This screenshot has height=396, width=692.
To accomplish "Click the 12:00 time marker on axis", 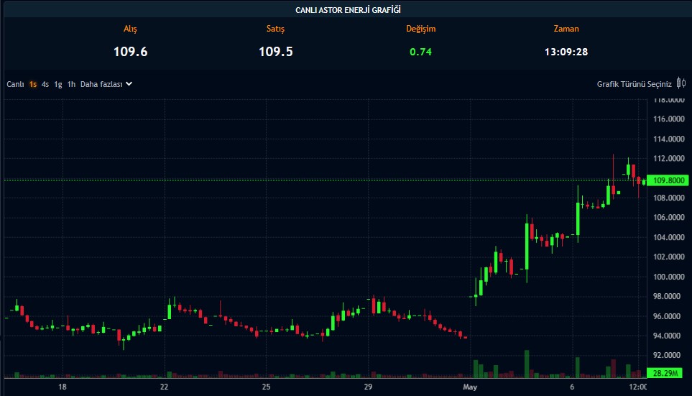I will click(637, 387).
